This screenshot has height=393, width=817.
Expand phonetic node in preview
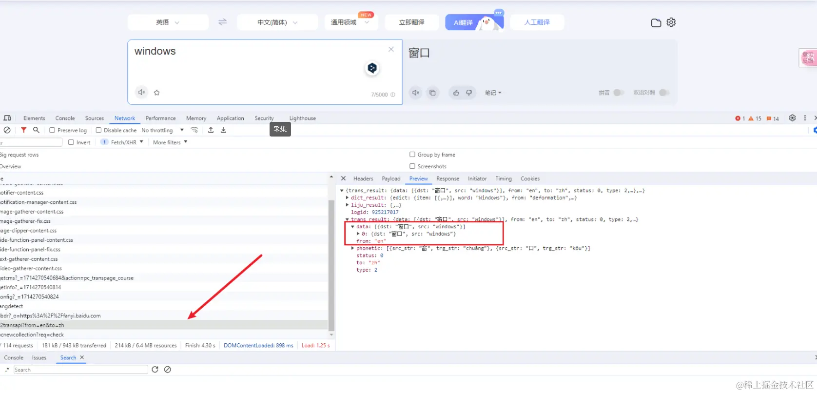352,248
